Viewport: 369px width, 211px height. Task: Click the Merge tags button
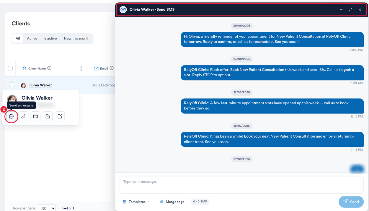[x=172, y=202]
